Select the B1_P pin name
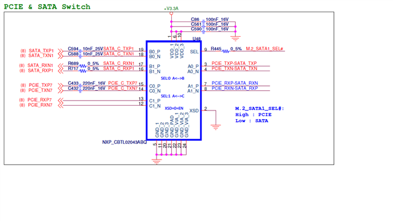The width and height of the screenshot is (393, 221). coord(155,66)
